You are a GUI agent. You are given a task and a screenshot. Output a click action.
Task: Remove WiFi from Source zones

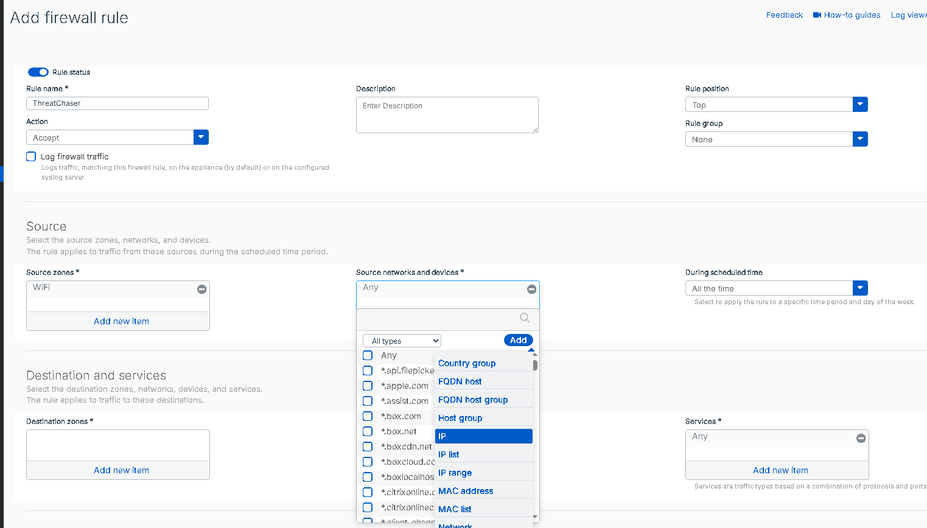201,290
